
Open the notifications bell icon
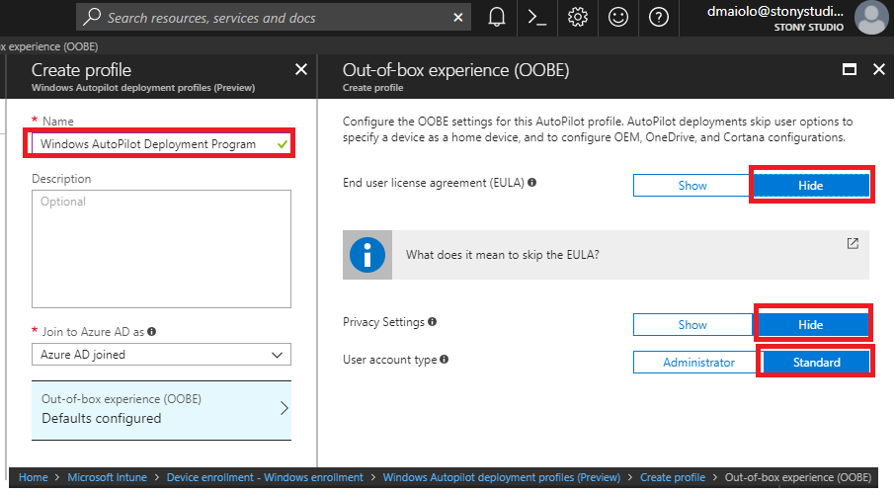(x=497, y=18)
